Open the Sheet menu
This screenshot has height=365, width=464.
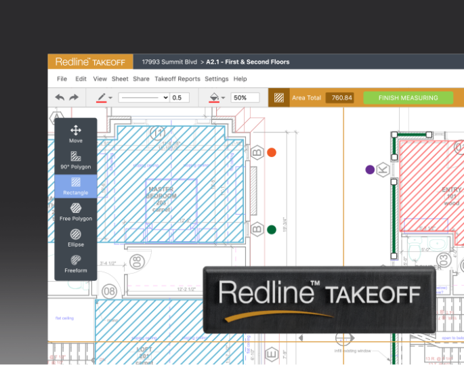click(x=120, y=79)
